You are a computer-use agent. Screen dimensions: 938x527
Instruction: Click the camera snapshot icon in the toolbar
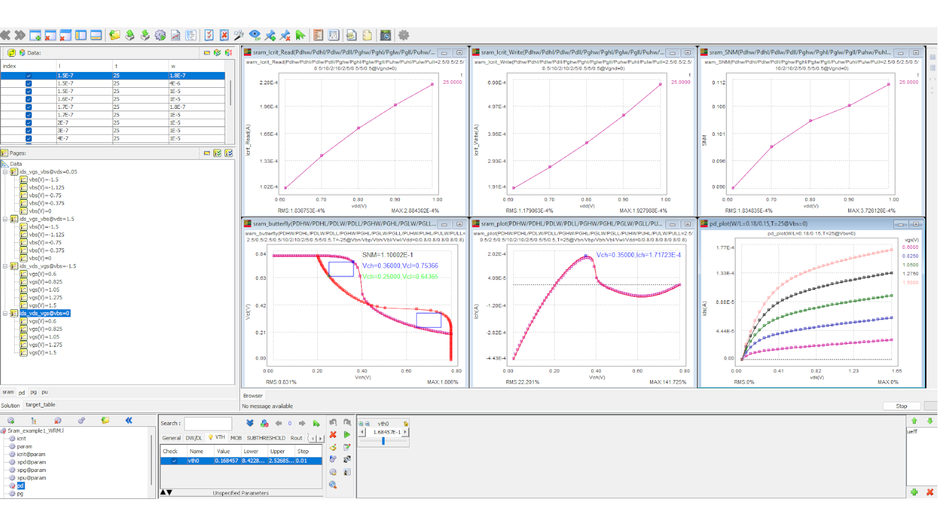click(x=385, y=35)
